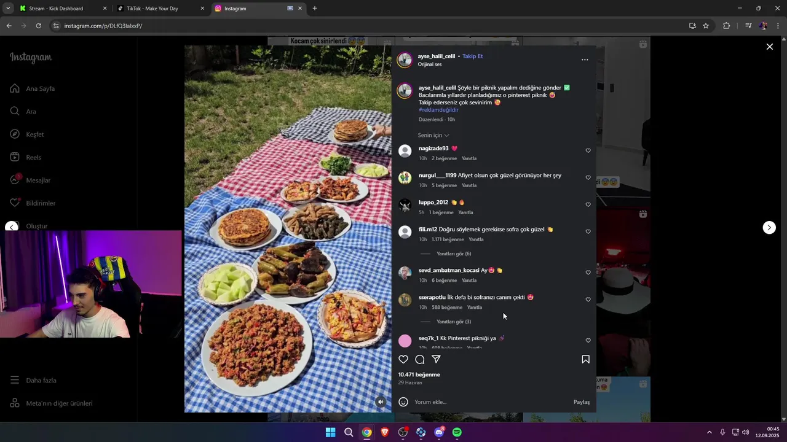787x442 pixels.
Task: Open Windows Start menu
Action: point(330,432)
